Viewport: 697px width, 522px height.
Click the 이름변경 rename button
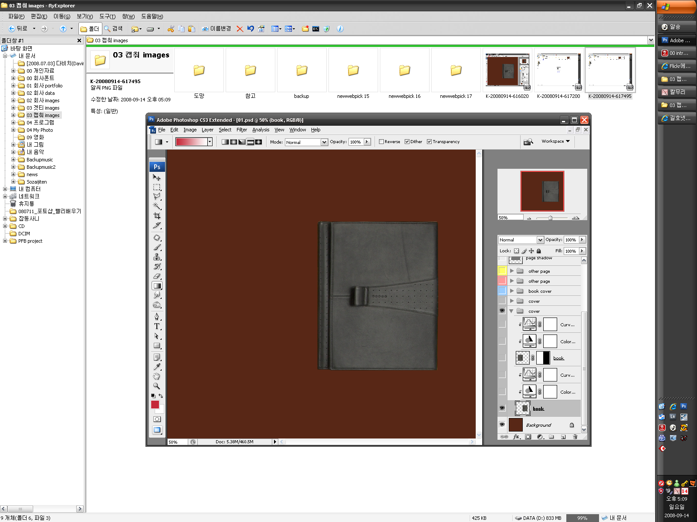pos(217,29)
